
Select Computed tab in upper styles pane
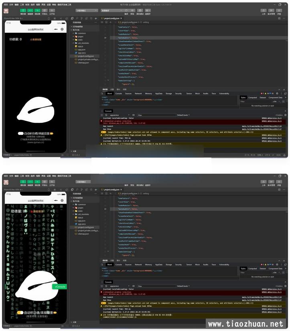point(253,98)
